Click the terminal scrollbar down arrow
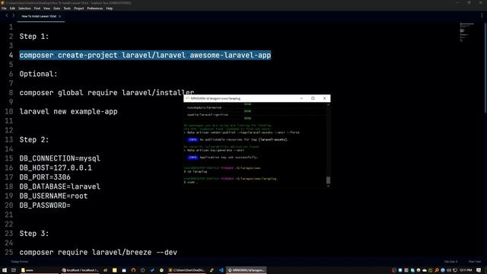 328,186
